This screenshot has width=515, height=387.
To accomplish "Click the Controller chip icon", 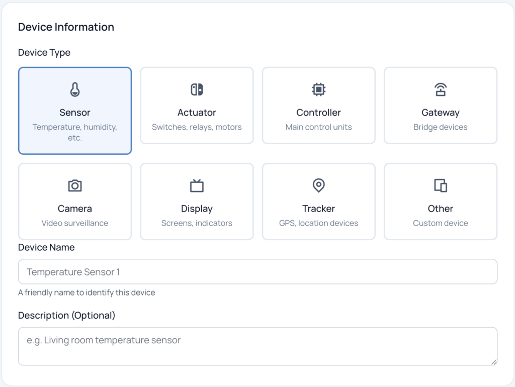I will (318, 90).
